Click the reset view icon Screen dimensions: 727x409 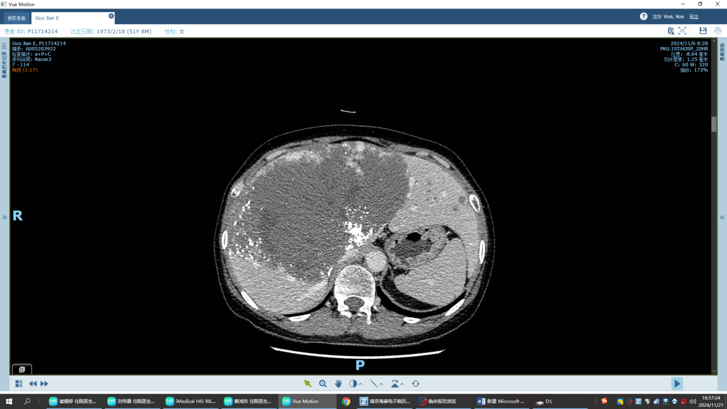(416, 384)
